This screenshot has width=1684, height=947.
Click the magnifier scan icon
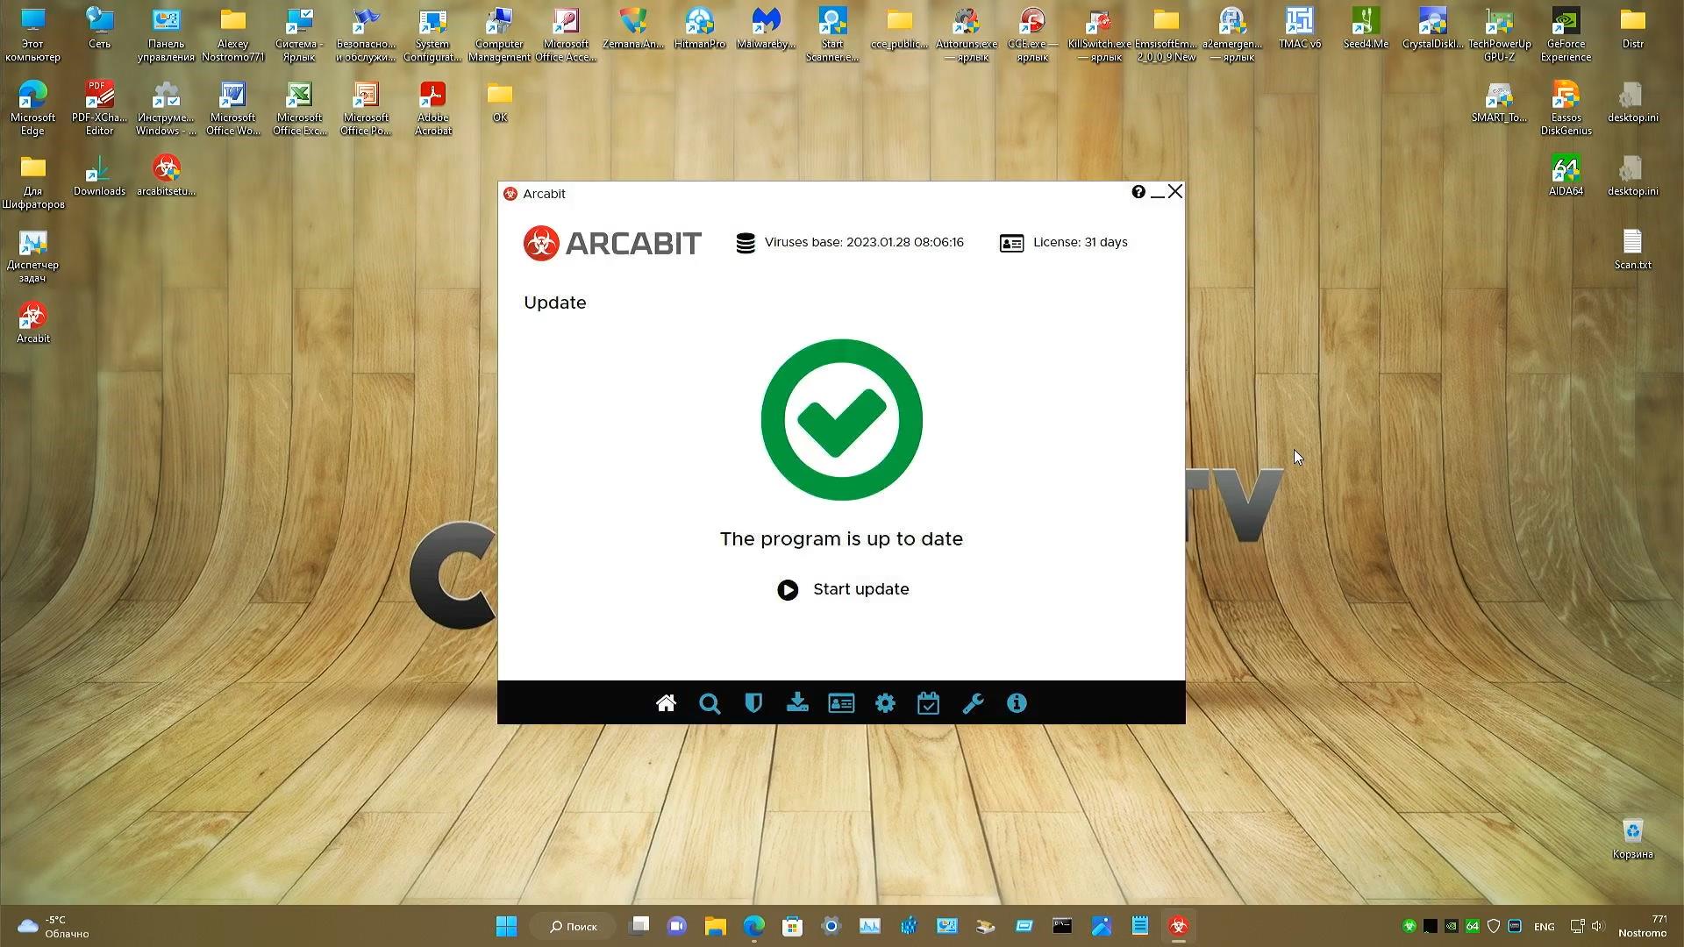(710, 703)
